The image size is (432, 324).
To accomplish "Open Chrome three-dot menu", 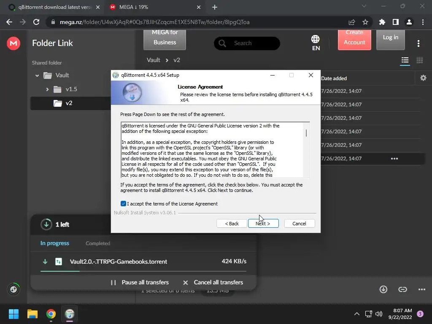I will [x=423, y=22].
